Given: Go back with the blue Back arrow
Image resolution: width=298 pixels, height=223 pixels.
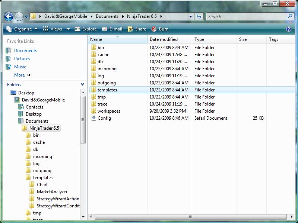Looking at the screenshot, I should (9, 16).
